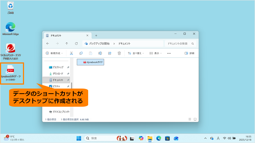Click the Rename icon in toolbar
The width and height of the screenshot is (255, 143).
pyautogui.click(x=100, y=53)
